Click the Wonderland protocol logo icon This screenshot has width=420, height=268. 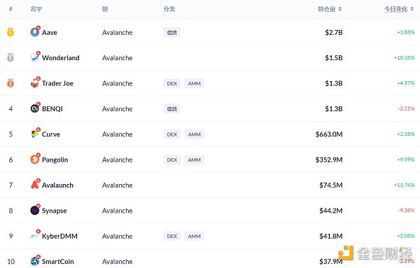pos(34,57)
